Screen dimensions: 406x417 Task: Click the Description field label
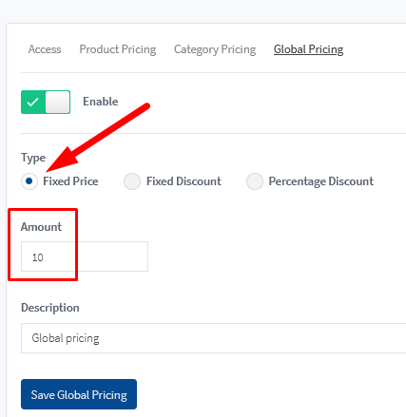tap(50, 308)
